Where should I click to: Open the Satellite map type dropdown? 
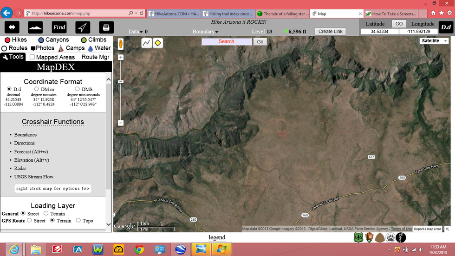(x=434, y=41)
